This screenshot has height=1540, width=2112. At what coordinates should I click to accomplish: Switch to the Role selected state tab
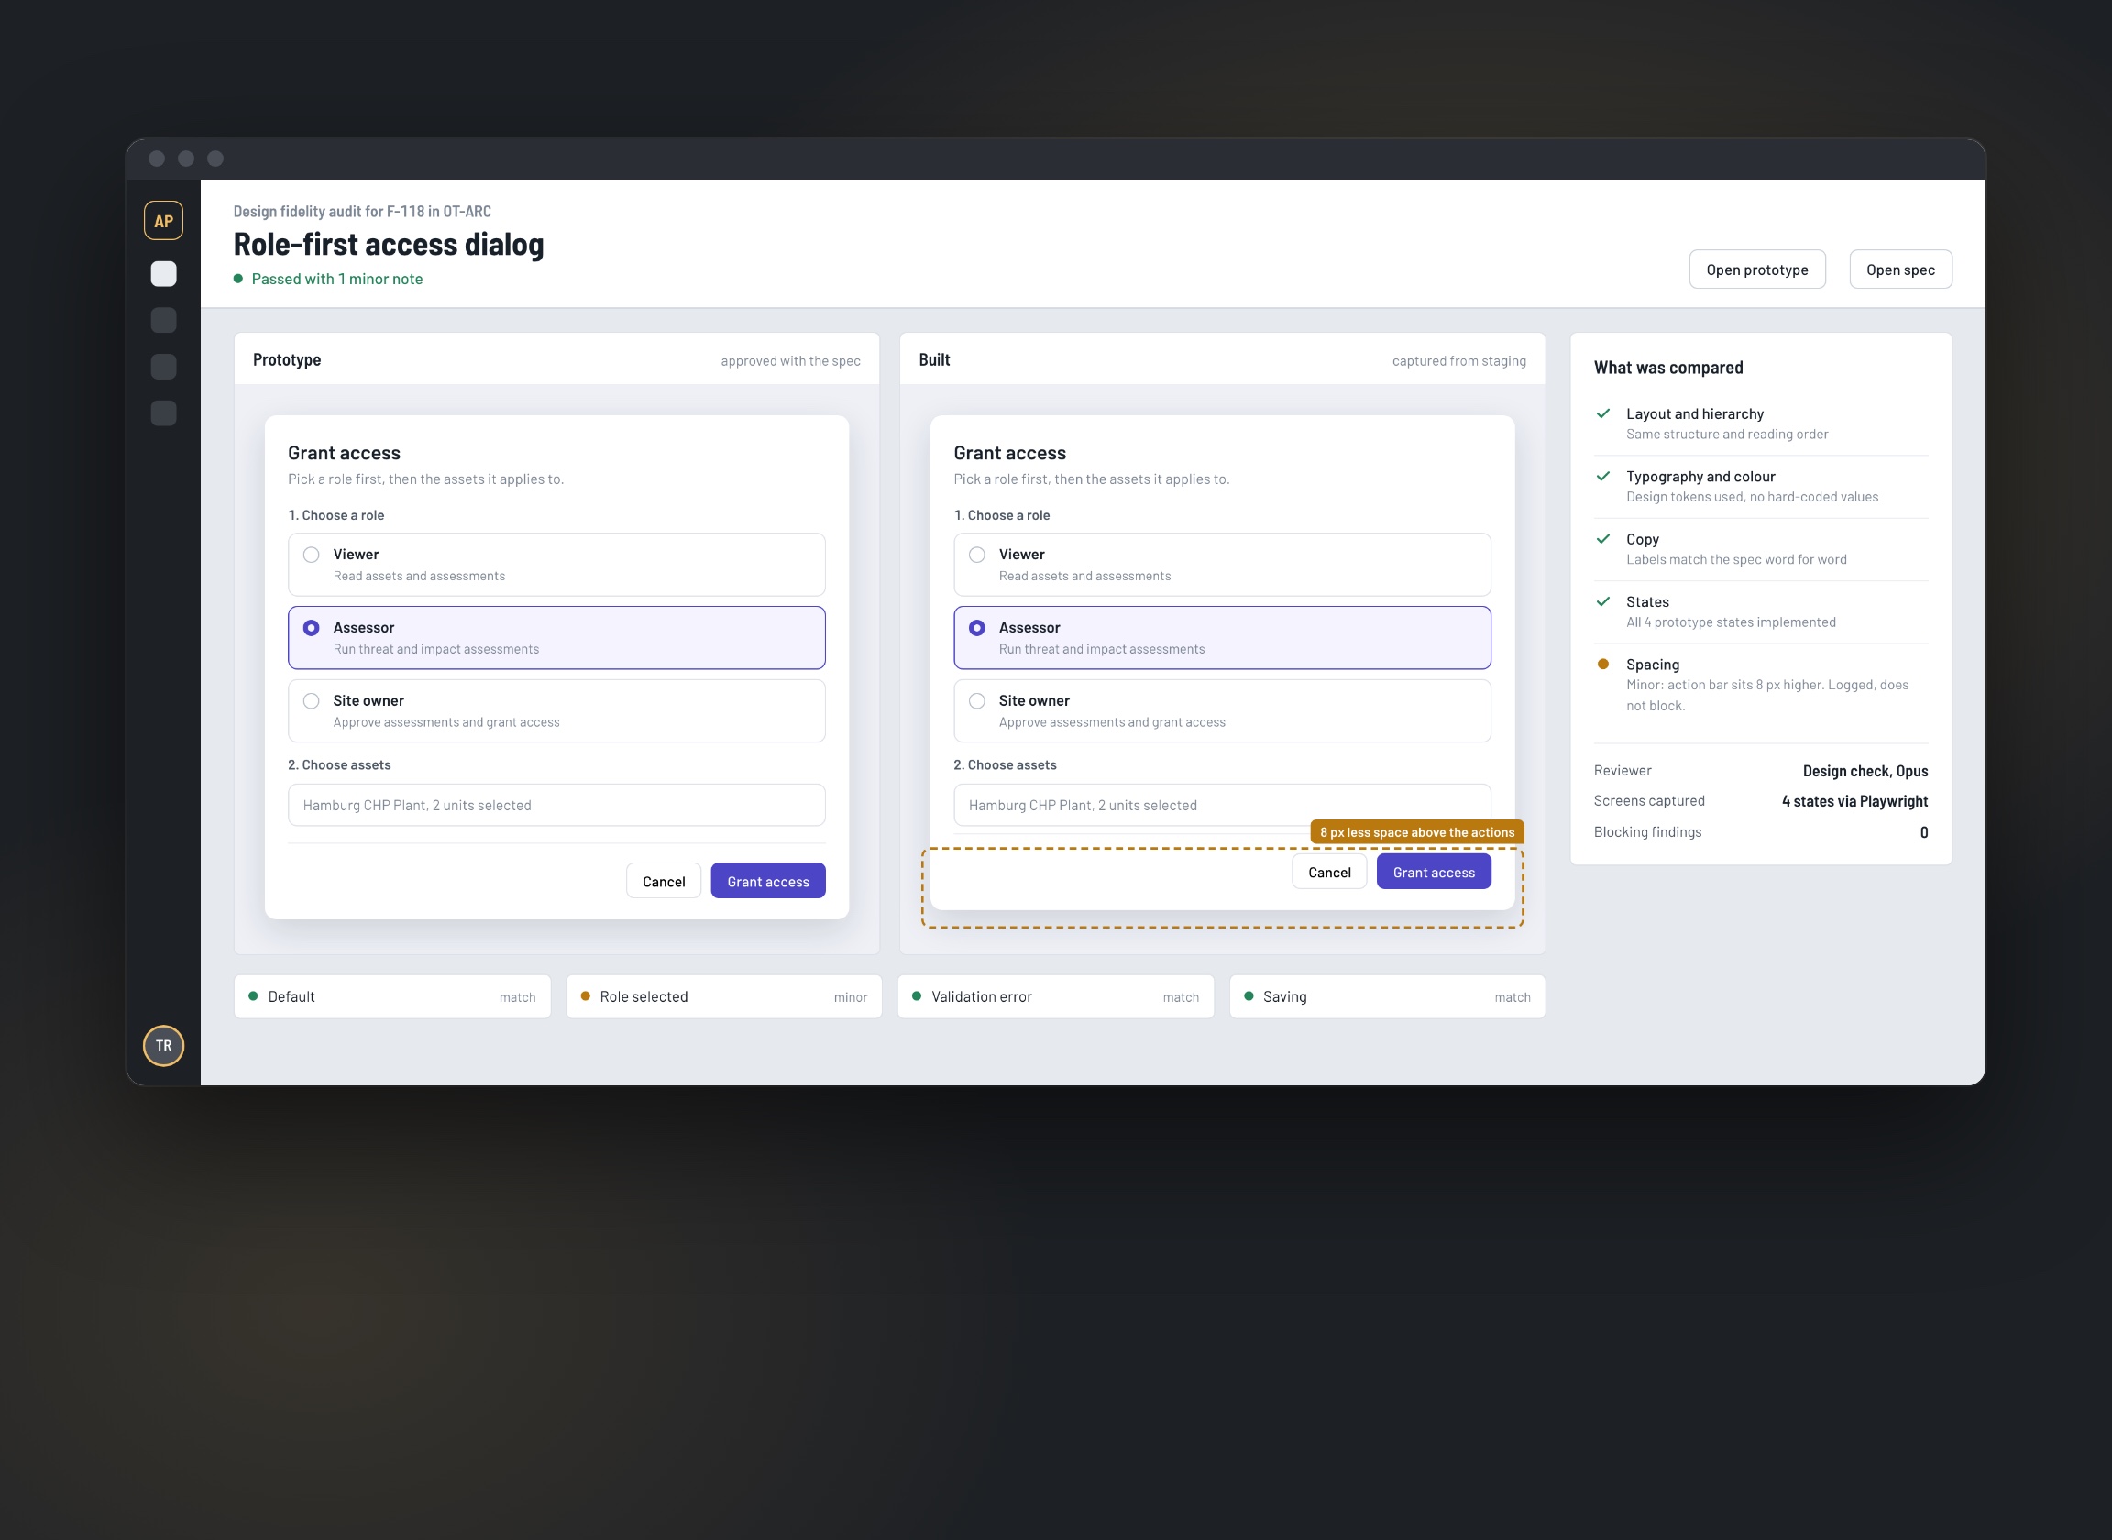pos(723,996)
